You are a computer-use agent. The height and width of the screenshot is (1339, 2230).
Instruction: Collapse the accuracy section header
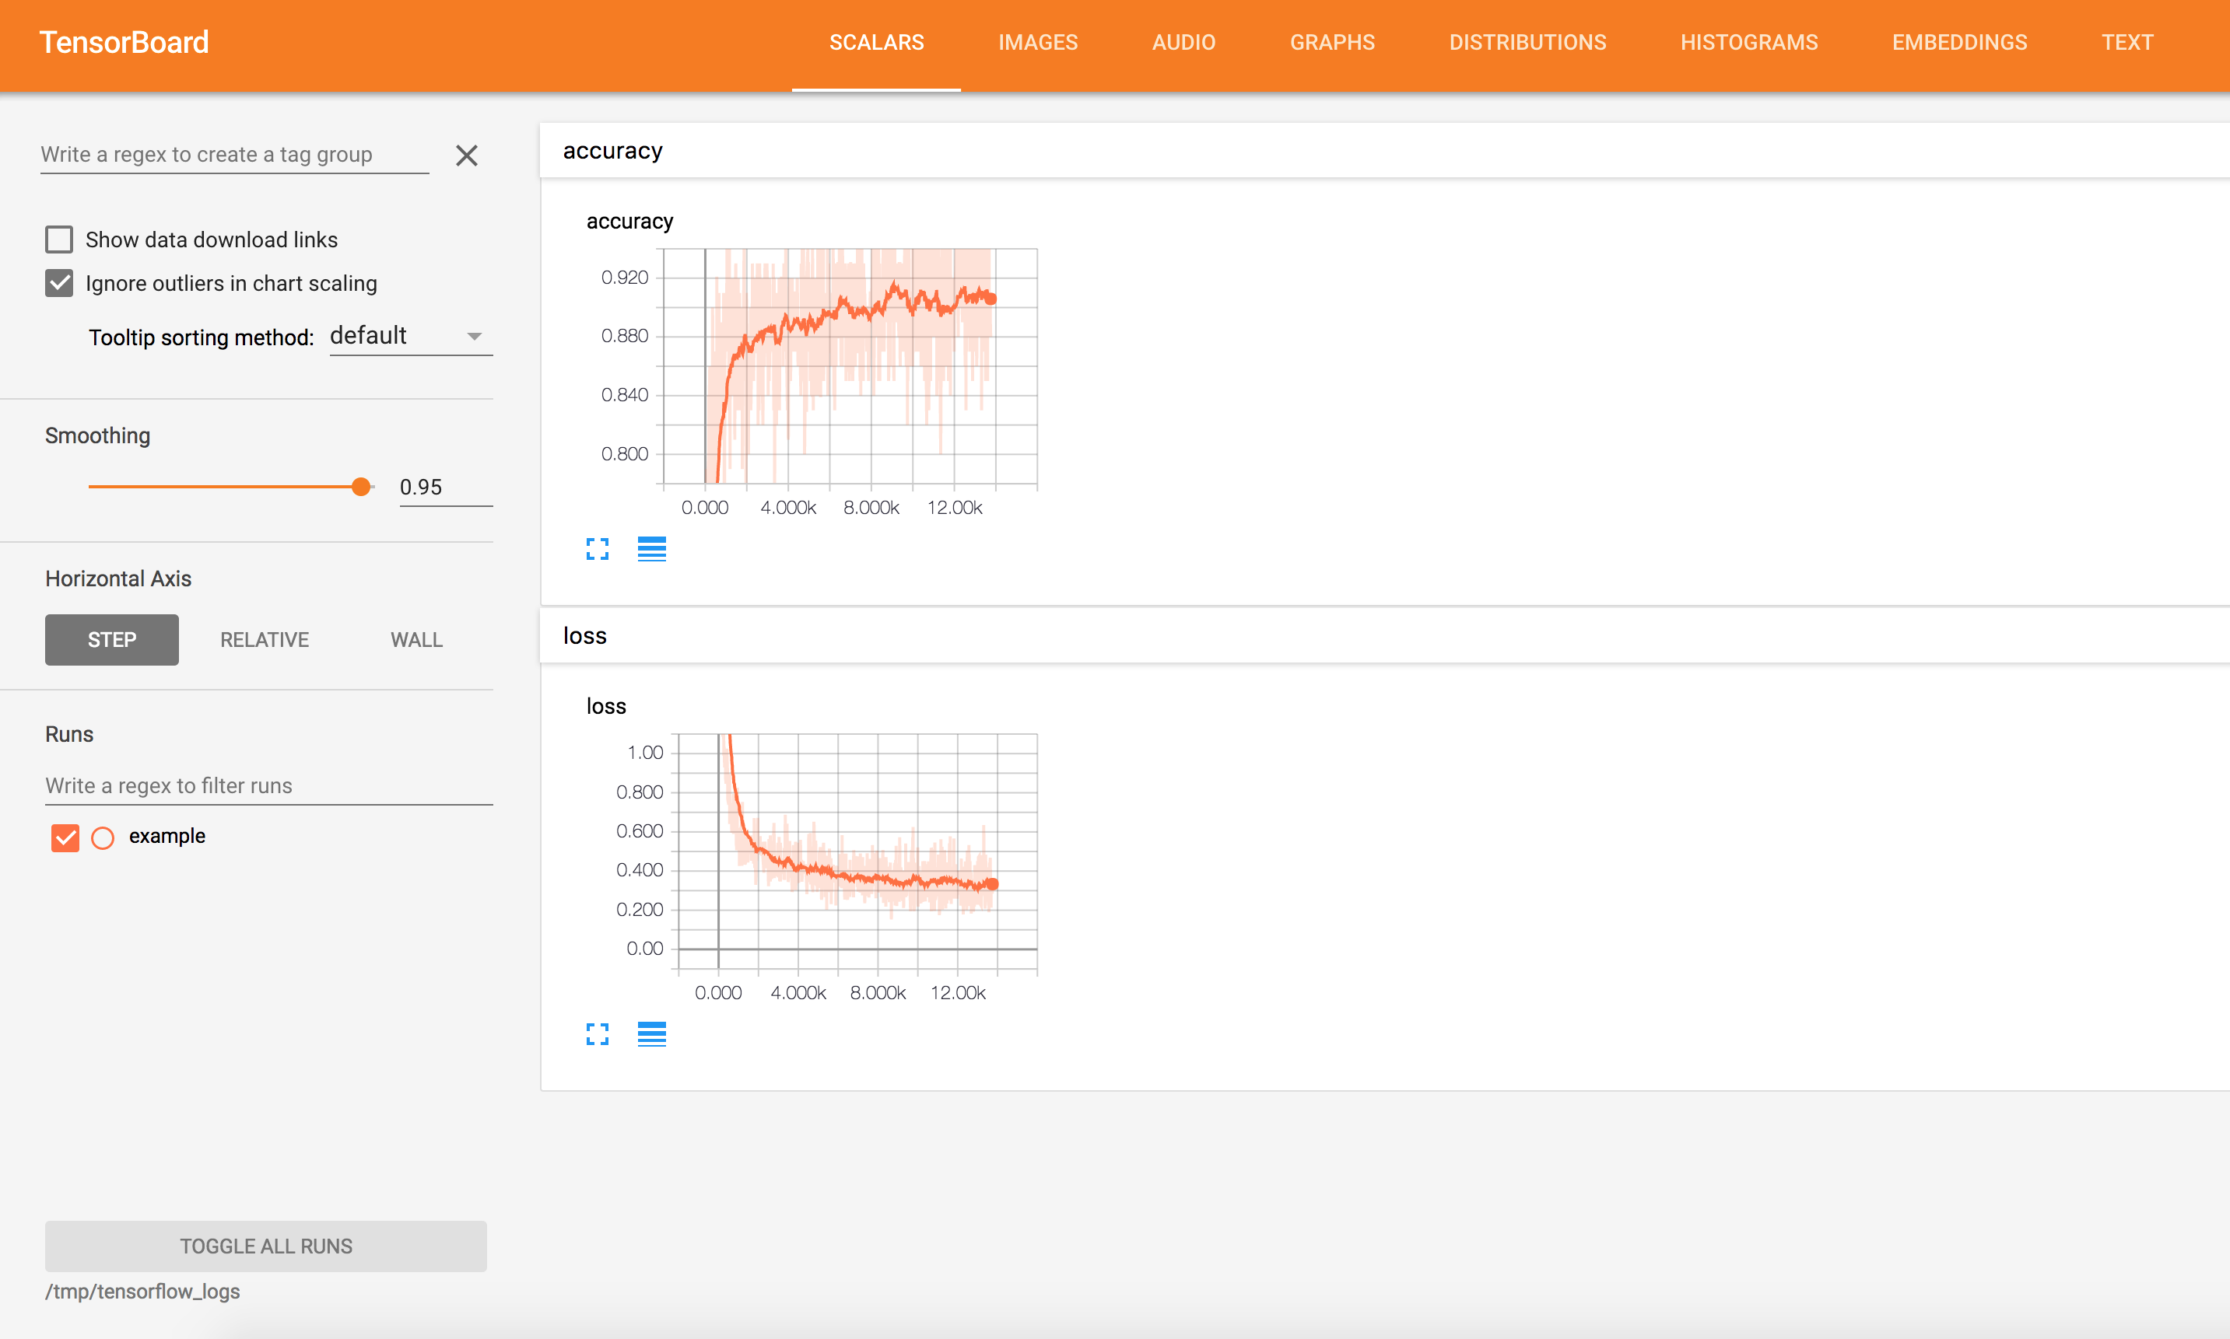pyautogui.click(x=613, y=151)
